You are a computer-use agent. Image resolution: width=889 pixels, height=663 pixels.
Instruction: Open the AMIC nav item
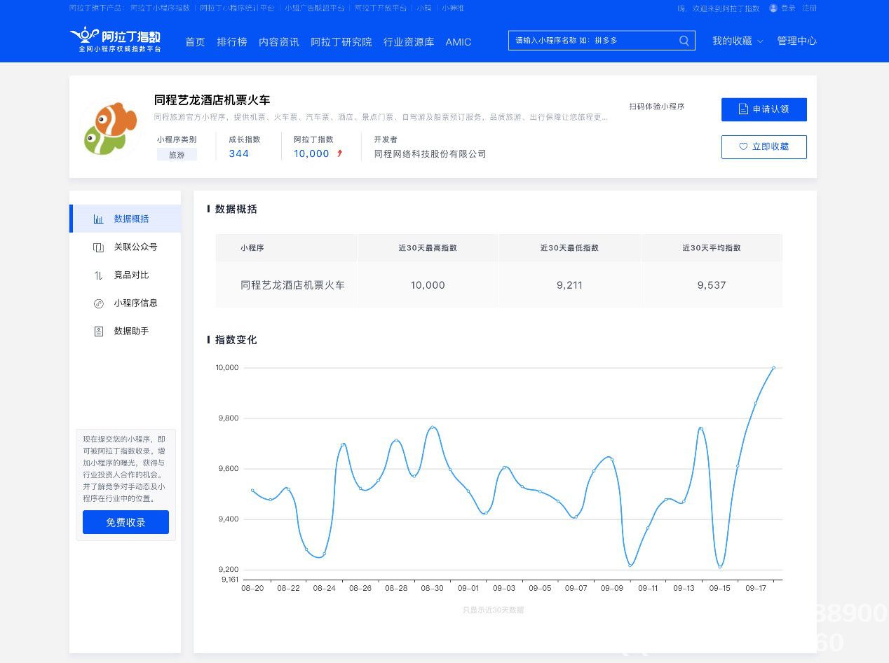[459, 42]
